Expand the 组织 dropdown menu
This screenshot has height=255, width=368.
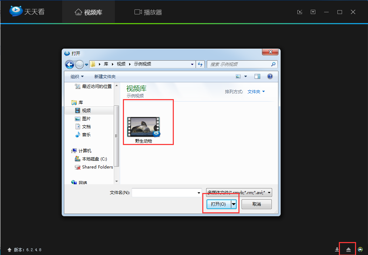[x=77, y=76]
